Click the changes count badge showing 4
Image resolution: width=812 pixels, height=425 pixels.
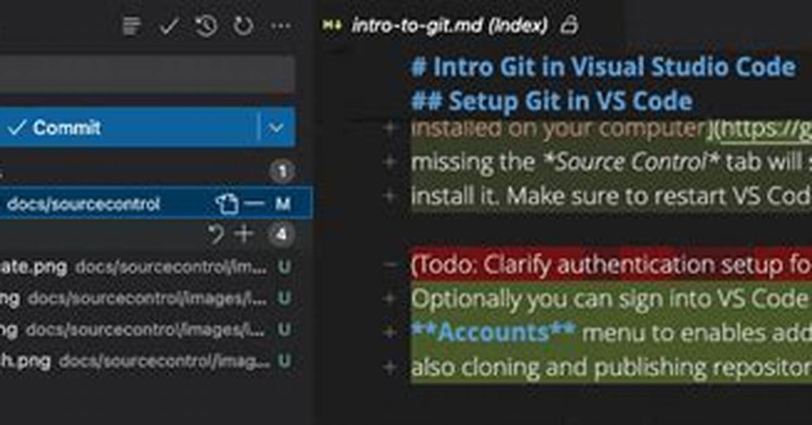tap(281, 234)
